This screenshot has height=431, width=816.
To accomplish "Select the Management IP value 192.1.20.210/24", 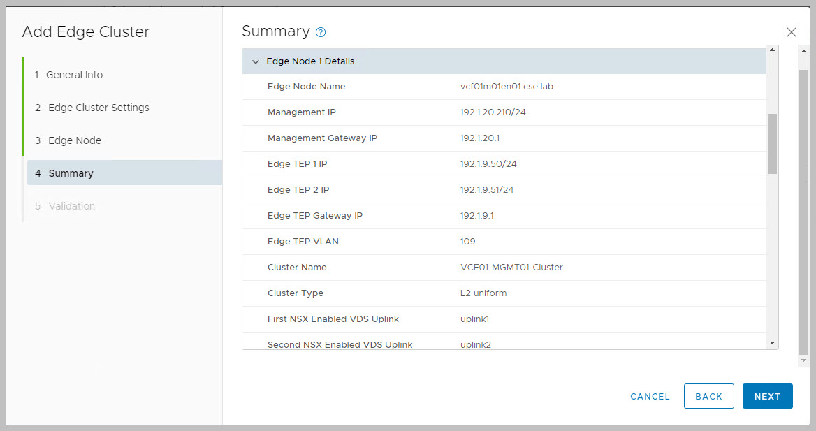I will 493,112.
